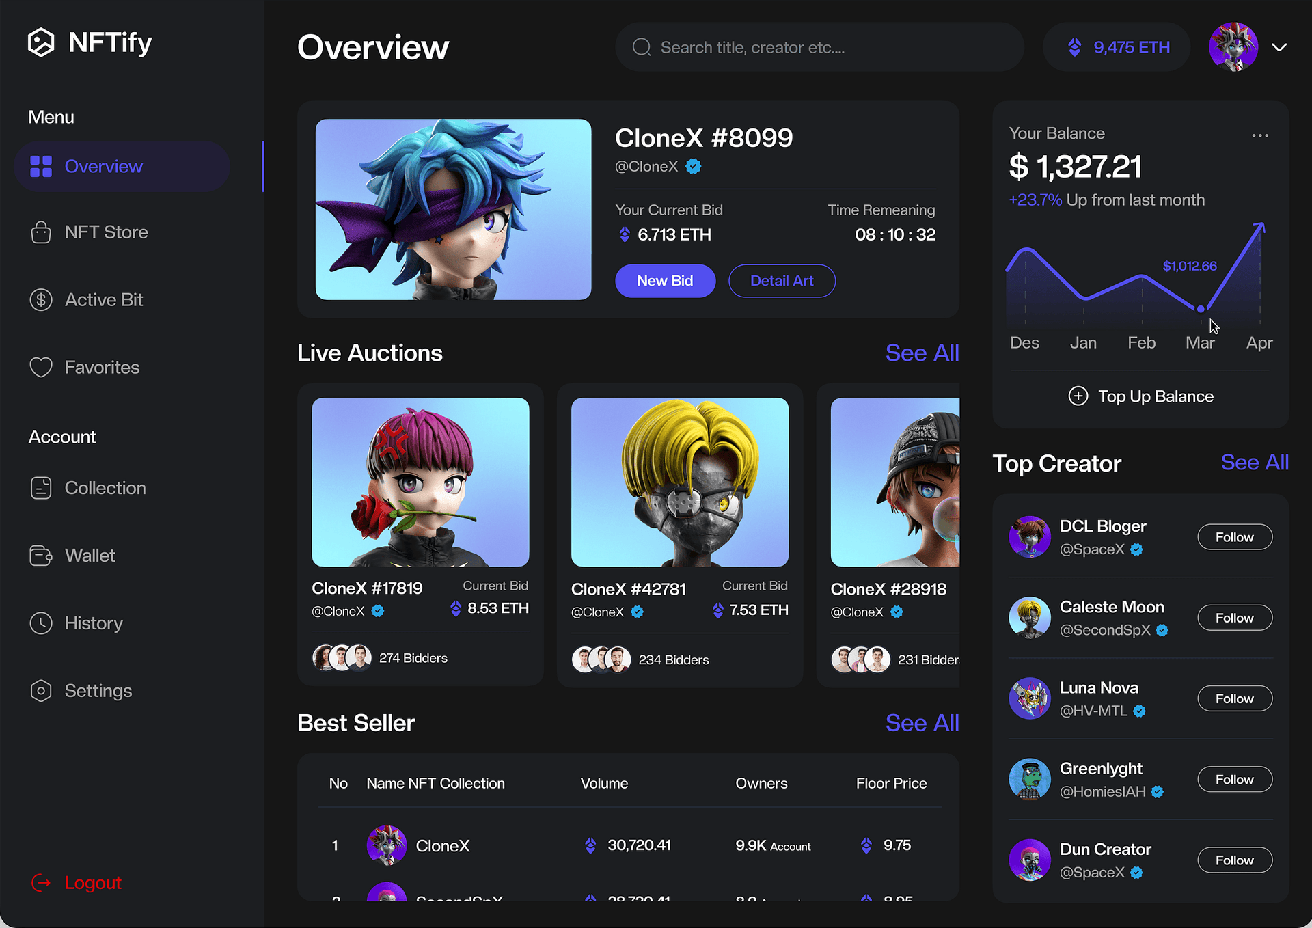The height and width of the screenshot is (928, 1312).
Task: View History in the sidebar
Action: point(76,623)
